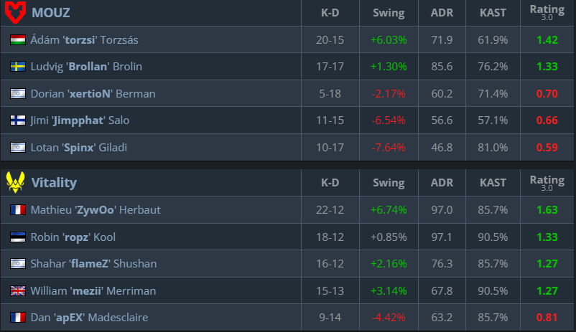Open Robin 'ropz' Kool player page

pyautogui.click(x=73, y=237)
